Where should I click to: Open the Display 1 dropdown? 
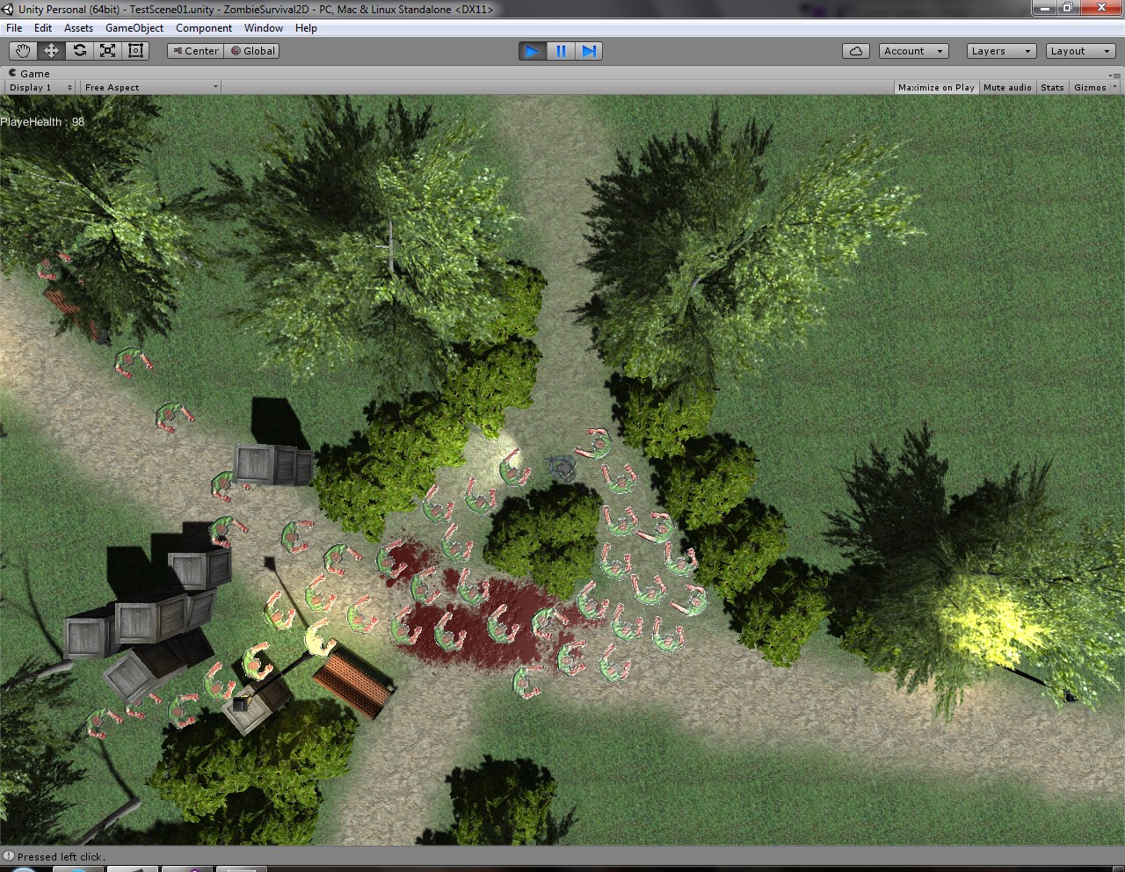pyautogui.click(x=40, y=87)
